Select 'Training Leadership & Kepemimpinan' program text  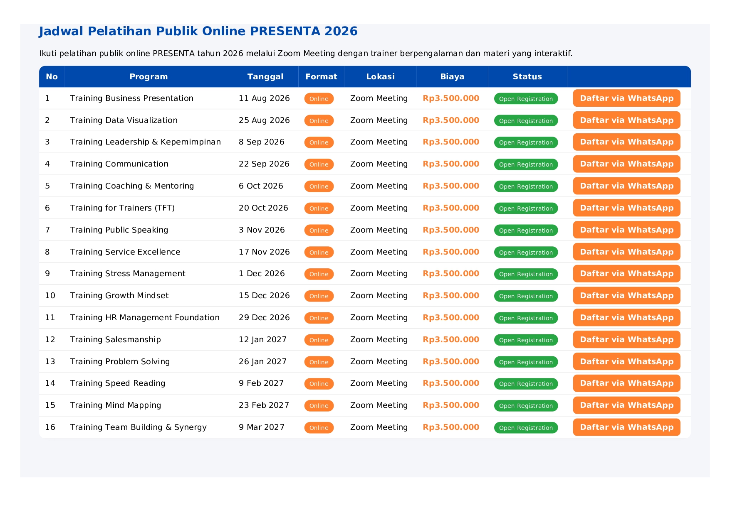coord(146,142)
